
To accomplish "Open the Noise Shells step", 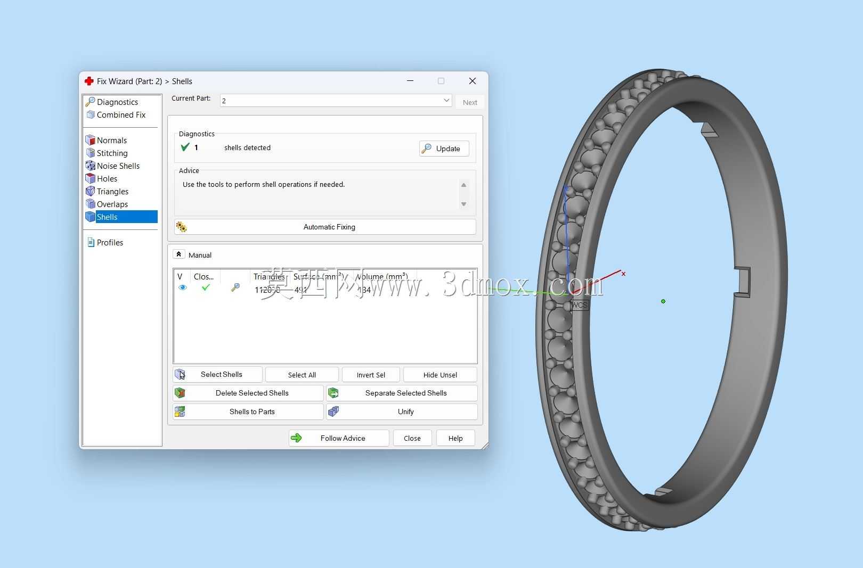I will coord(118,166).
